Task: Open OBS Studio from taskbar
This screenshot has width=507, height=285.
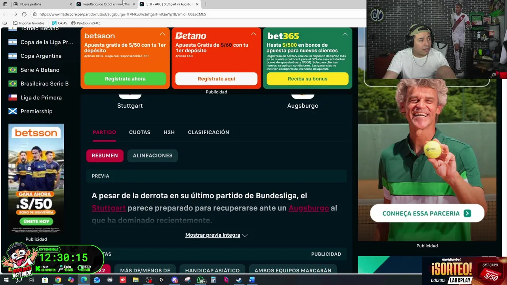Action: [149, 280]
